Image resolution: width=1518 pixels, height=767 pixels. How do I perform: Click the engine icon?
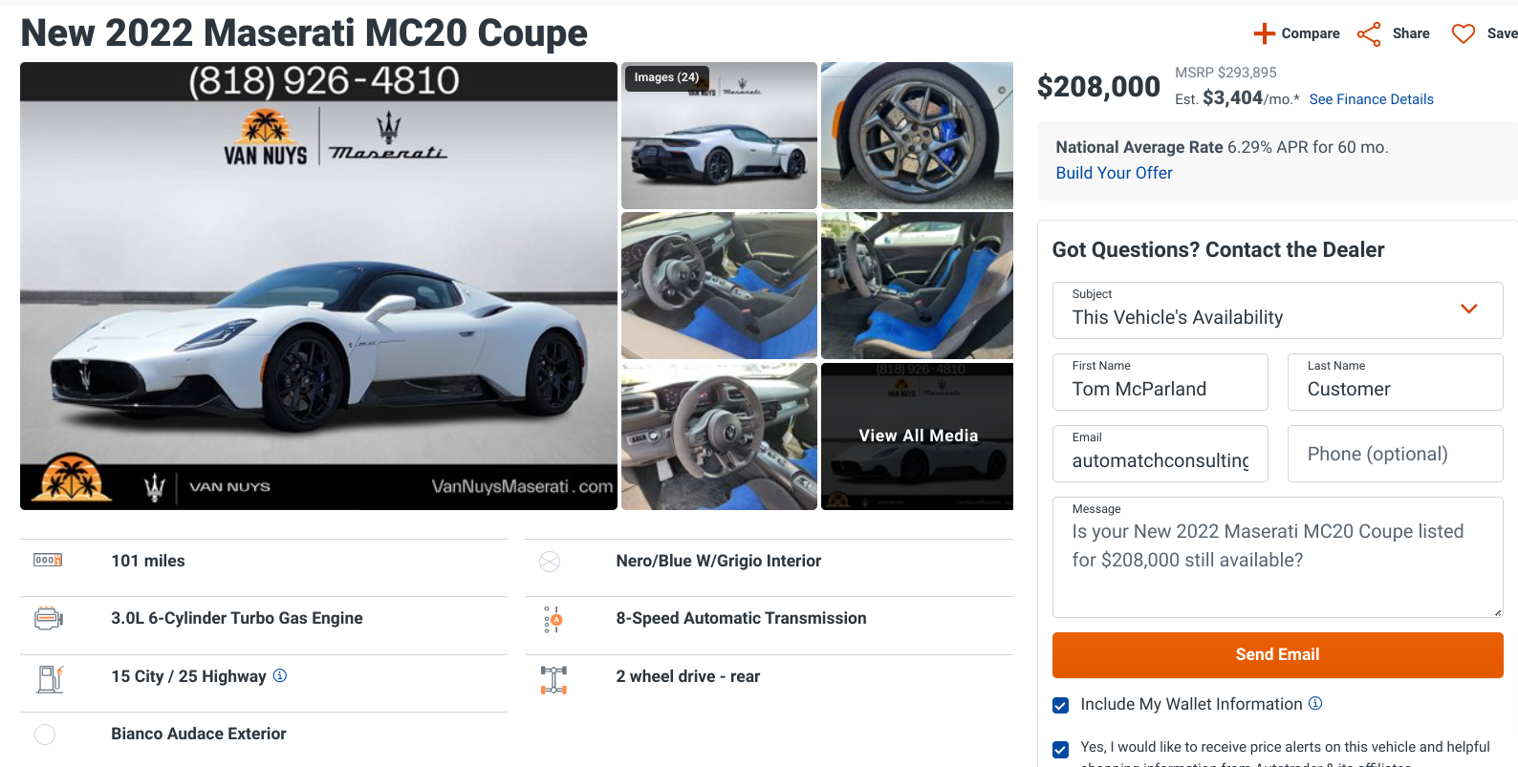48,619
